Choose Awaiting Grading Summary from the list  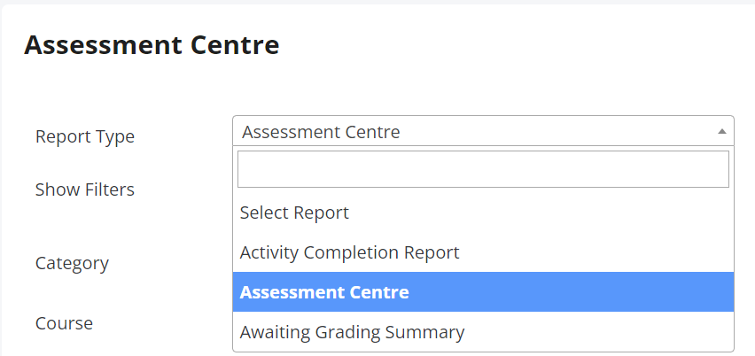point(483,332)
